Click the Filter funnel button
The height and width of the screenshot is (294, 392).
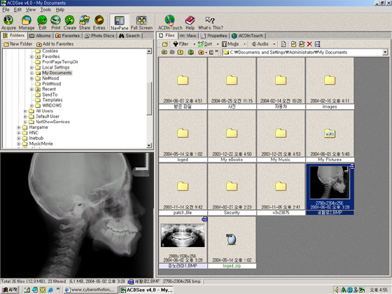point(181,44)
